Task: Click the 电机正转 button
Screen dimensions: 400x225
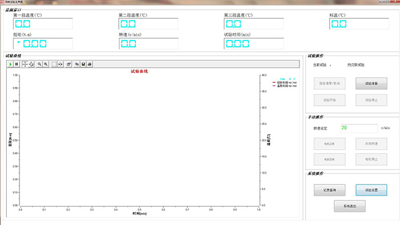Action: [329, 144]
